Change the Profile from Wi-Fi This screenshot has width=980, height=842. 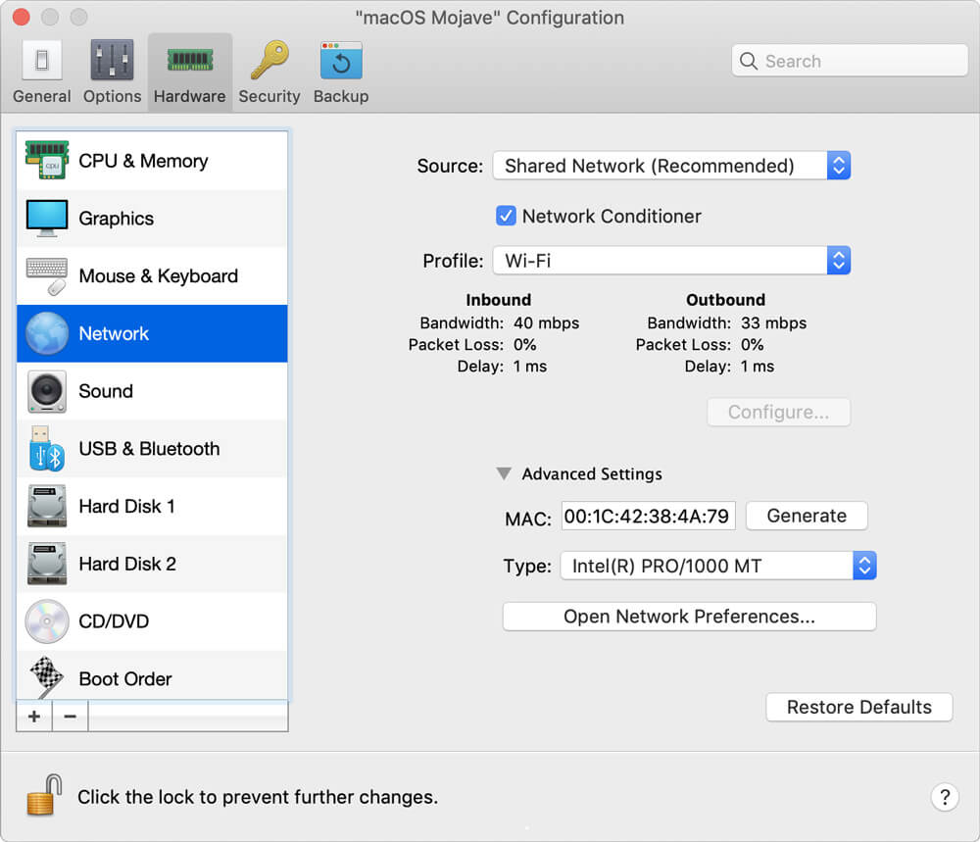[838, 260]
